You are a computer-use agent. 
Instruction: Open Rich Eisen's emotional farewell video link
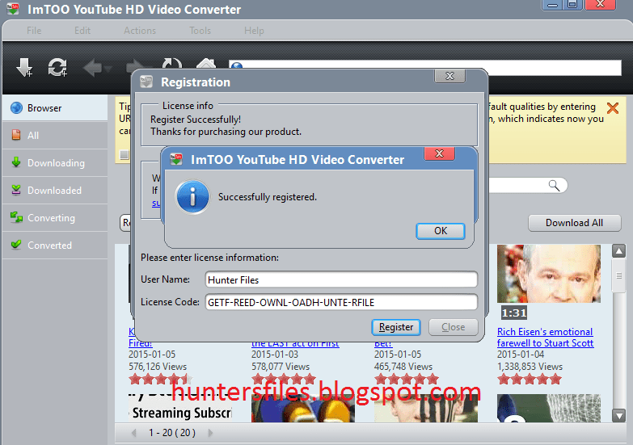pos(546,338)
